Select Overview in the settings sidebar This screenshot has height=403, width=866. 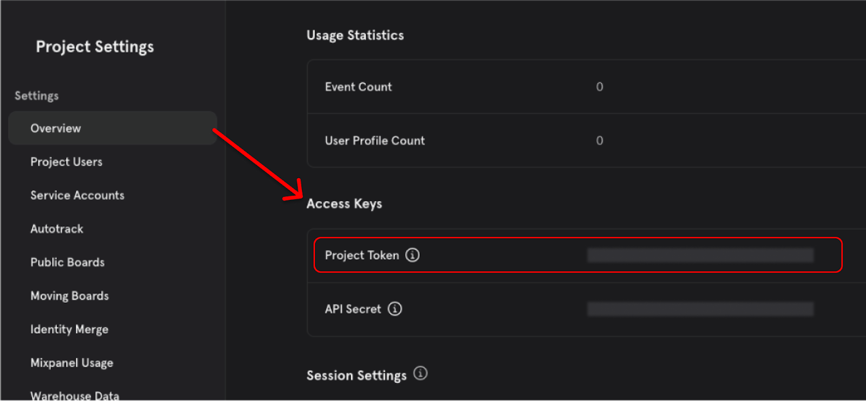[113, 128]
